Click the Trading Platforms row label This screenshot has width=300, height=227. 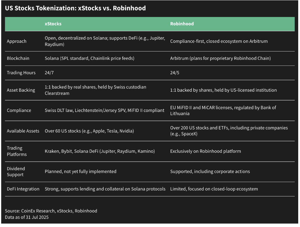(17, 151)
